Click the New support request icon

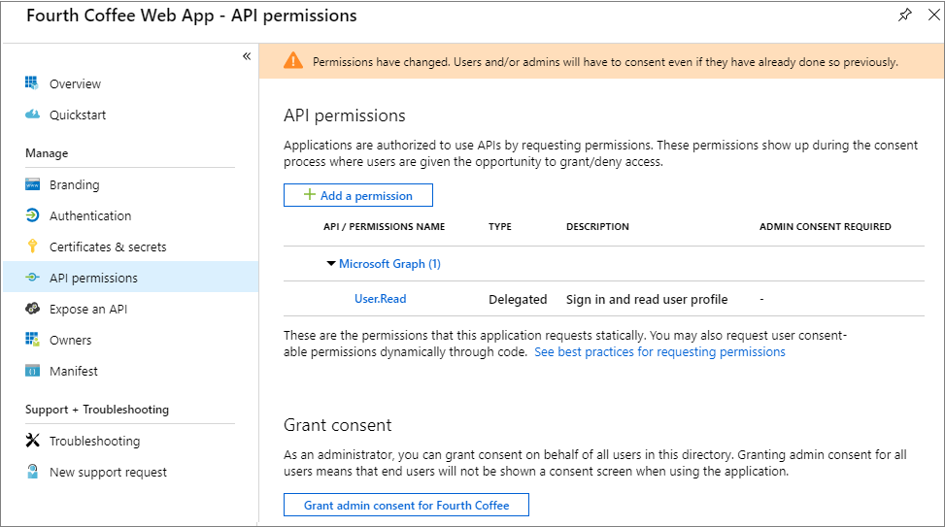(x=32, y=471)
